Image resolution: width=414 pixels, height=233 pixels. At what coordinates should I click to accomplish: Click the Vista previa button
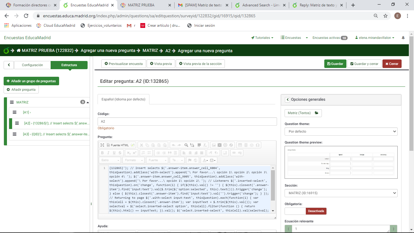(161, 64)
